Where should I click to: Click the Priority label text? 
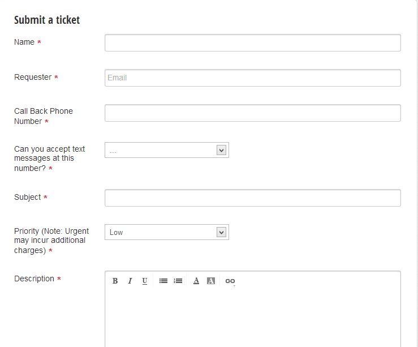click(51, 241)
